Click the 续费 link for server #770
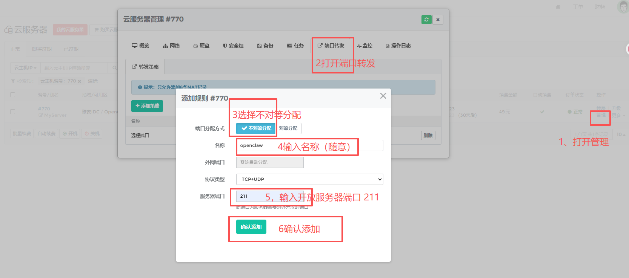The height and width of the screenshot is (278, 629). tap(601, 108)
